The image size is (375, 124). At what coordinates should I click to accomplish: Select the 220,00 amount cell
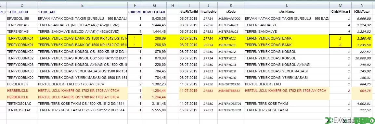(154, 65)
